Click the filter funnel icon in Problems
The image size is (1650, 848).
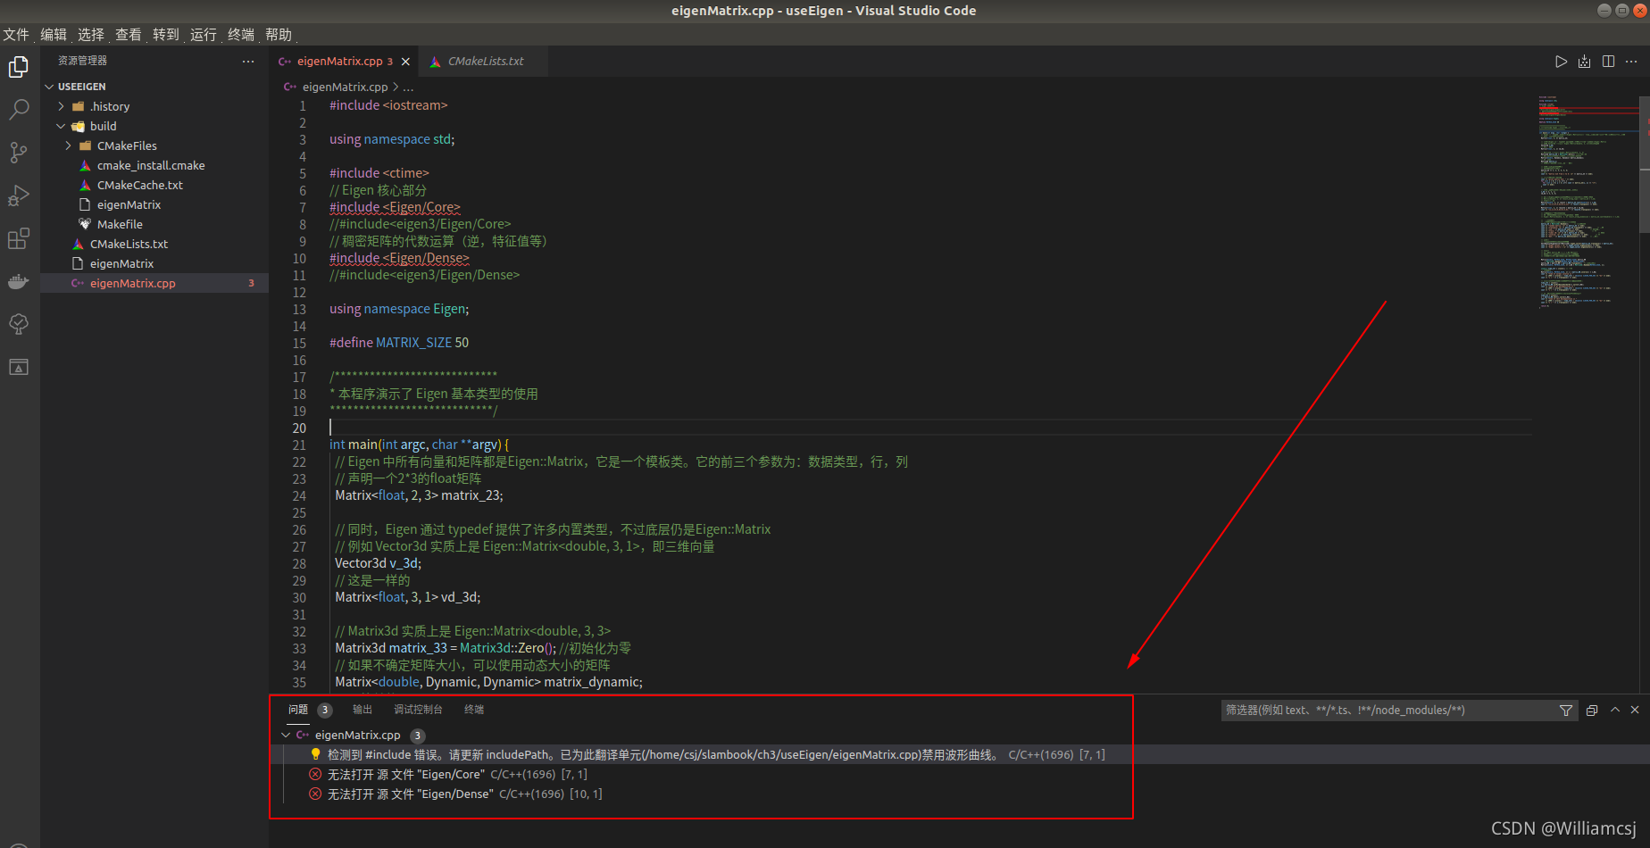[1565, 711]
